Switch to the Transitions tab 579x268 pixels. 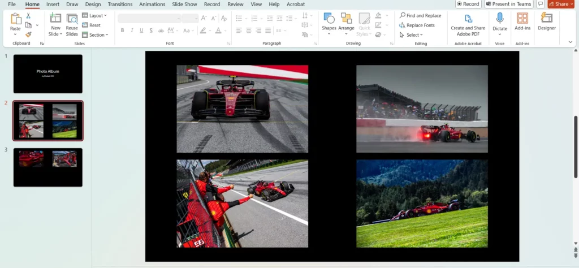coord(120,4)
